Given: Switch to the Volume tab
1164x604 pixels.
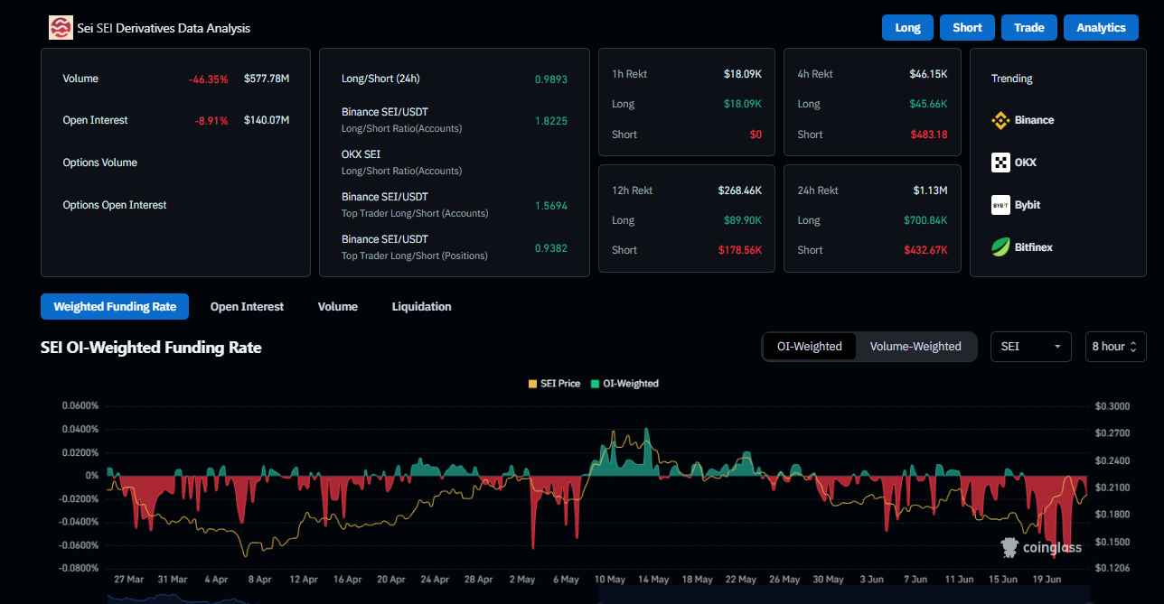Looking at the screenshot, I should 338,306.
